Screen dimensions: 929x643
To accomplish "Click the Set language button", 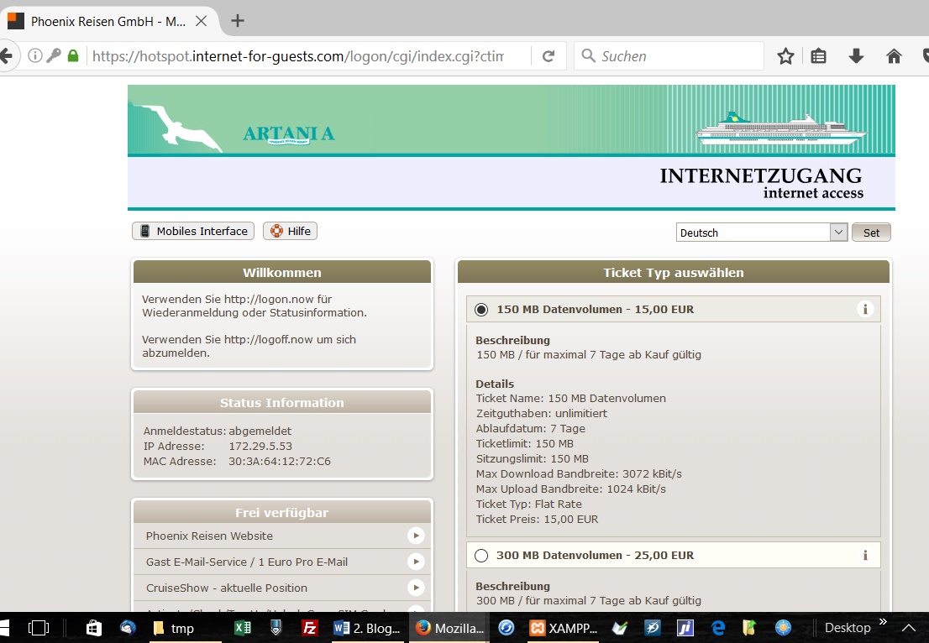I will (x=871, y=233).
